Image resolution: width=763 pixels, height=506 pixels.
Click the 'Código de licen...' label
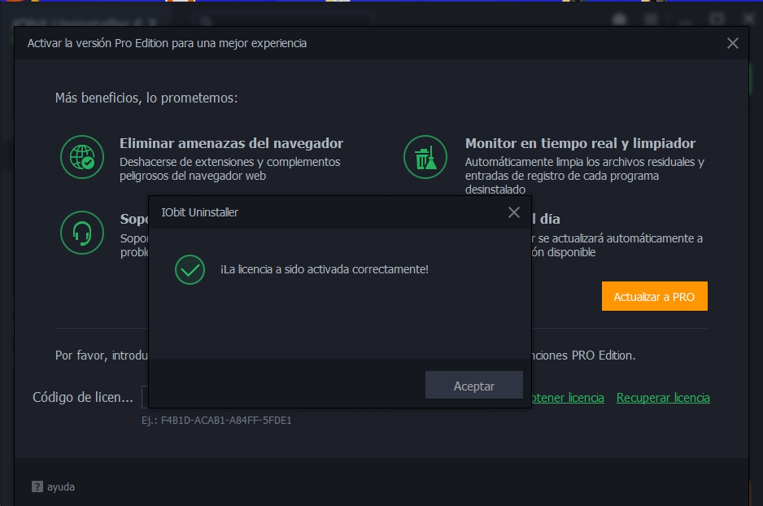click(83, 397)
